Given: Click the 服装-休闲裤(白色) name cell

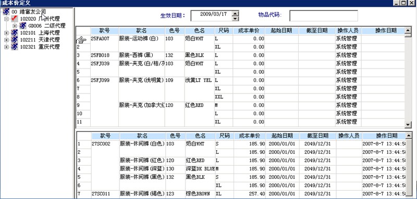Looking at the screenshot, I should 142,144.
